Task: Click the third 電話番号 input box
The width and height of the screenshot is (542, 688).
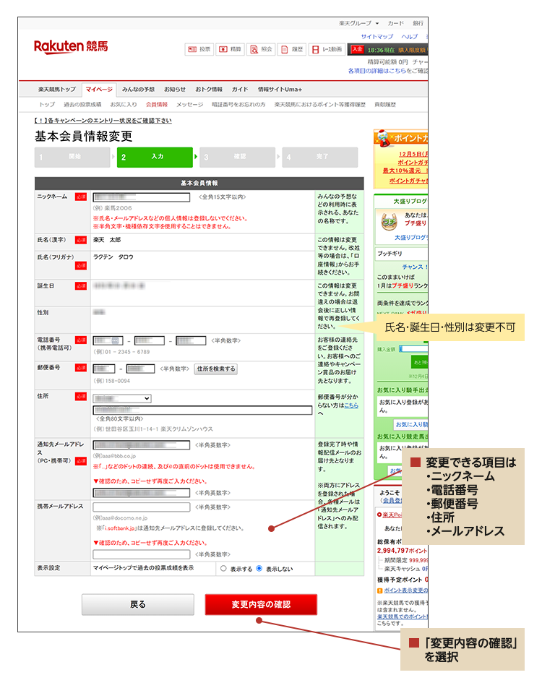Action: coord(191,340)
